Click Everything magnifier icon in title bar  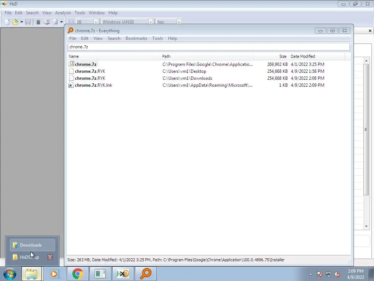pyautogui.click(x=70, y=30)
